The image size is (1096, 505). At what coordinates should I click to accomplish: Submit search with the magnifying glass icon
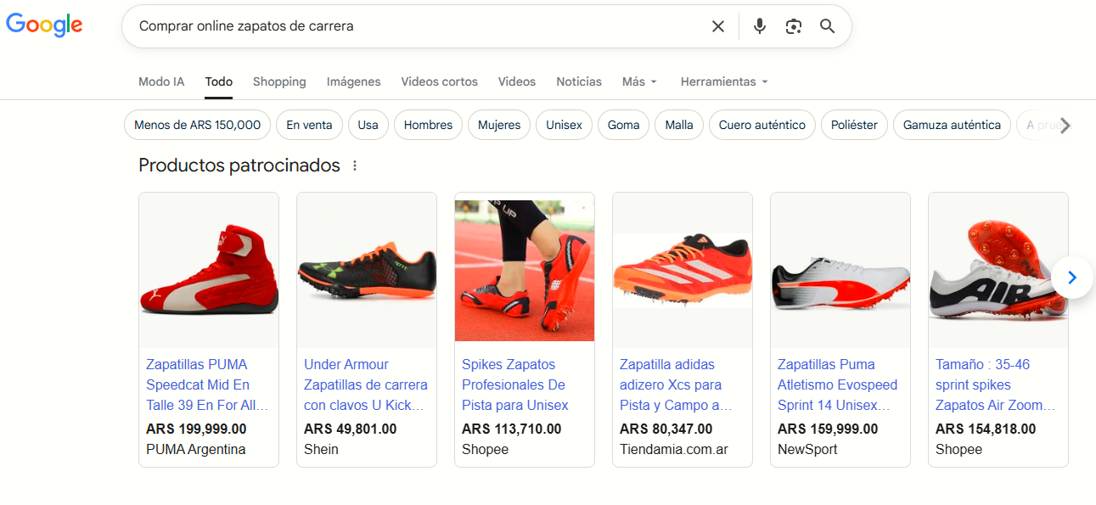point(828,26)
